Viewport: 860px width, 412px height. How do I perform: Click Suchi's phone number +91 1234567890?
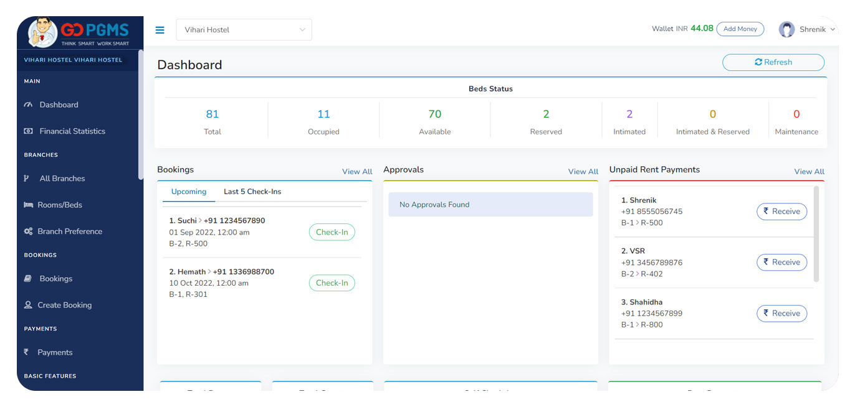pyautogui.click(x=234, y=221)
